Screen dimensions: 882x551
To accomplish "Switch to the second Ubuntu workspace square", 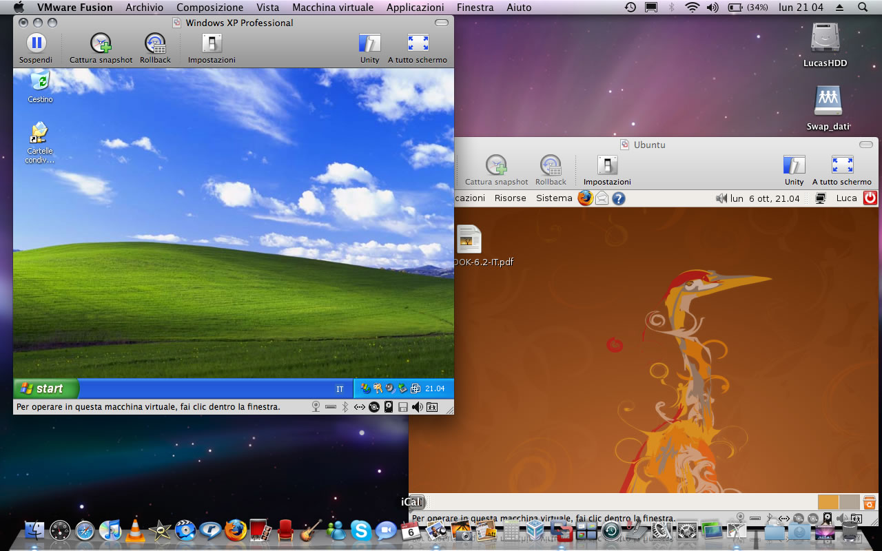I will pos(849,502).
